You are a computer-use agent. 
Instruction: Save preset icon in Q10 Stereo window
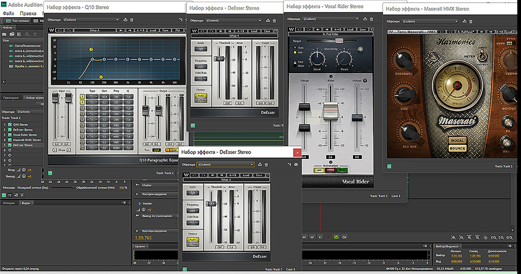pyautogui.click(x=125, y=20)
